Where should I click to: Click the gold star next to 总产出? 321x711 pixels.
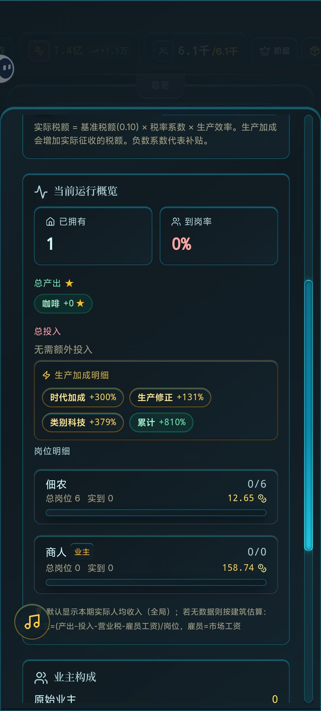pos(69,283)
